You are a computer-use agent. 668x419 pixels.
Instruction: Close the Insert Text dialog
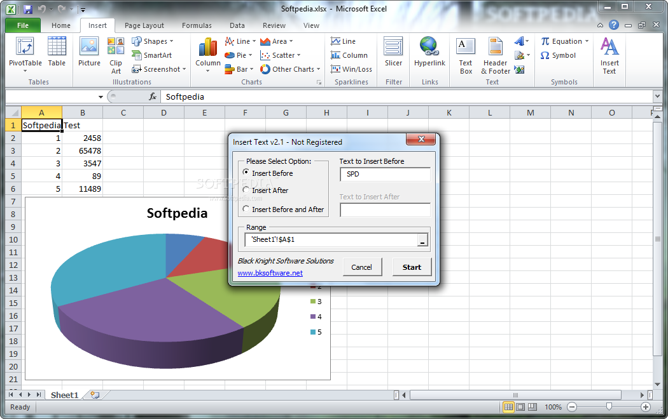pyautogui.click(x=421, y=139)
